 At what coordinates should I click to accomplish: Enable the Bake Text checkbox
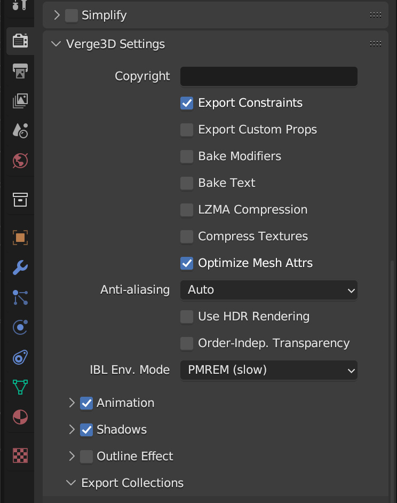187,183
